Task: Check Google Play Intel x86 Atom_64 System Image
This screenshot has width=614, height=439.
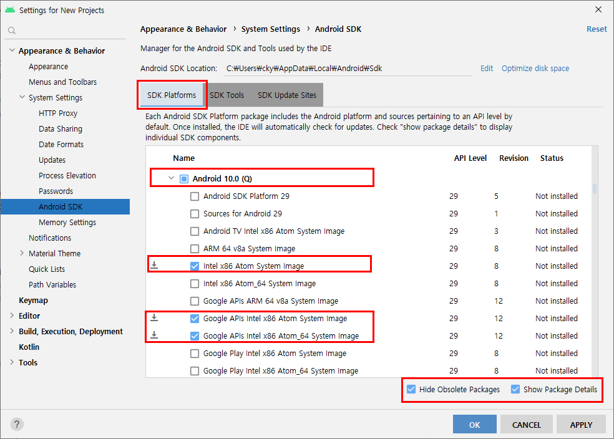Action: 195,371
